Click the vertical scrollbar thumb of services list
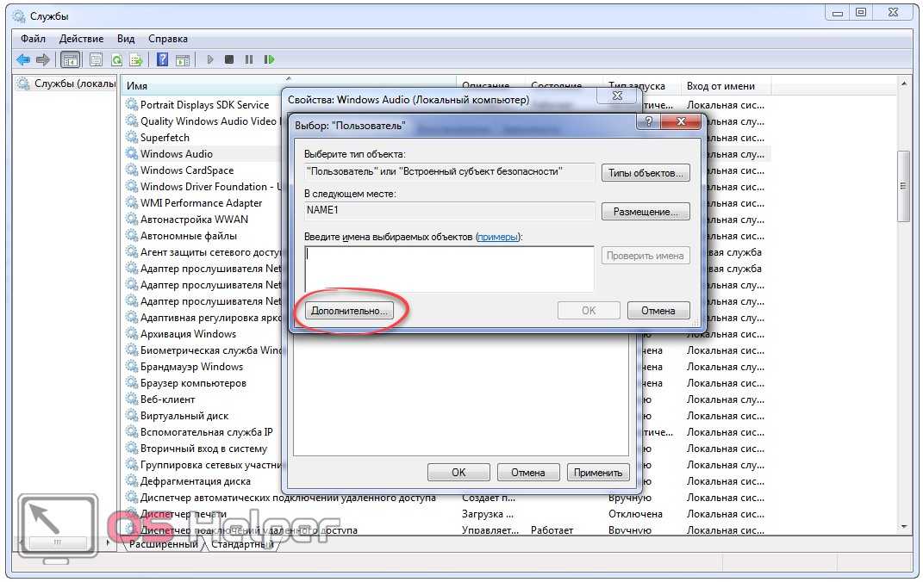Viewport: 923px width, 582px height. click(x=903, y=186)
